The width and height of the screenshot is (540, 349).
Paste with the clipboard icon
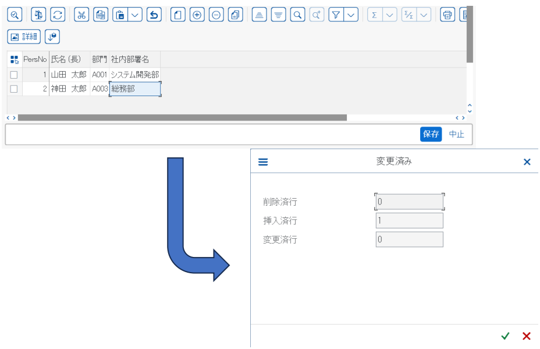pyautogui.click(x=120, y=15)
